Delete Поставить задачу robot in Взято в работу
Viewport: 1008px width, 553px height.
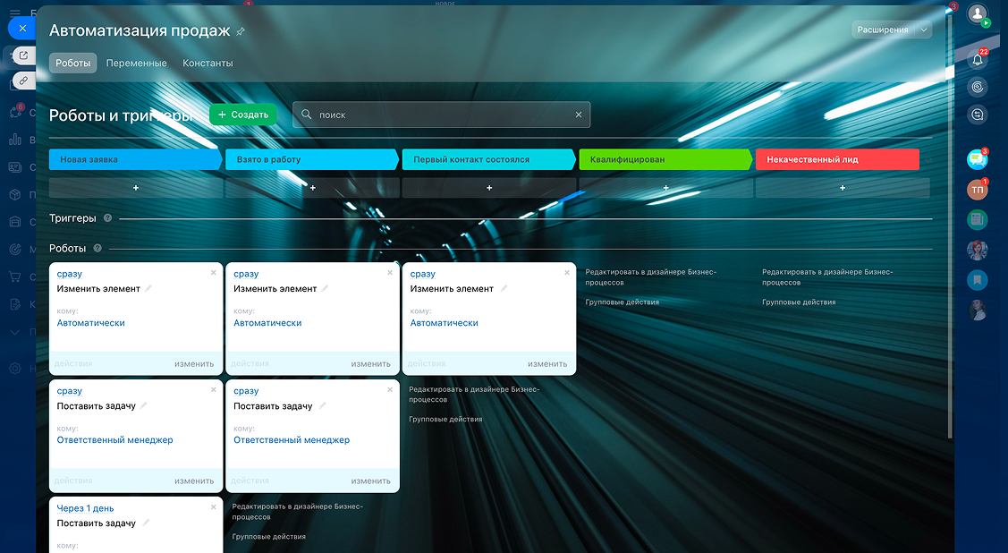(x=390, y=389)
